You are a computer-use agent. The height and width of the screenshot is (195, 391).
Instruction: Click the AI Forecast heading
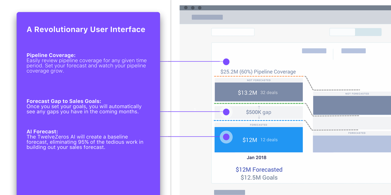pyautogui.click(x=42, y=131)
